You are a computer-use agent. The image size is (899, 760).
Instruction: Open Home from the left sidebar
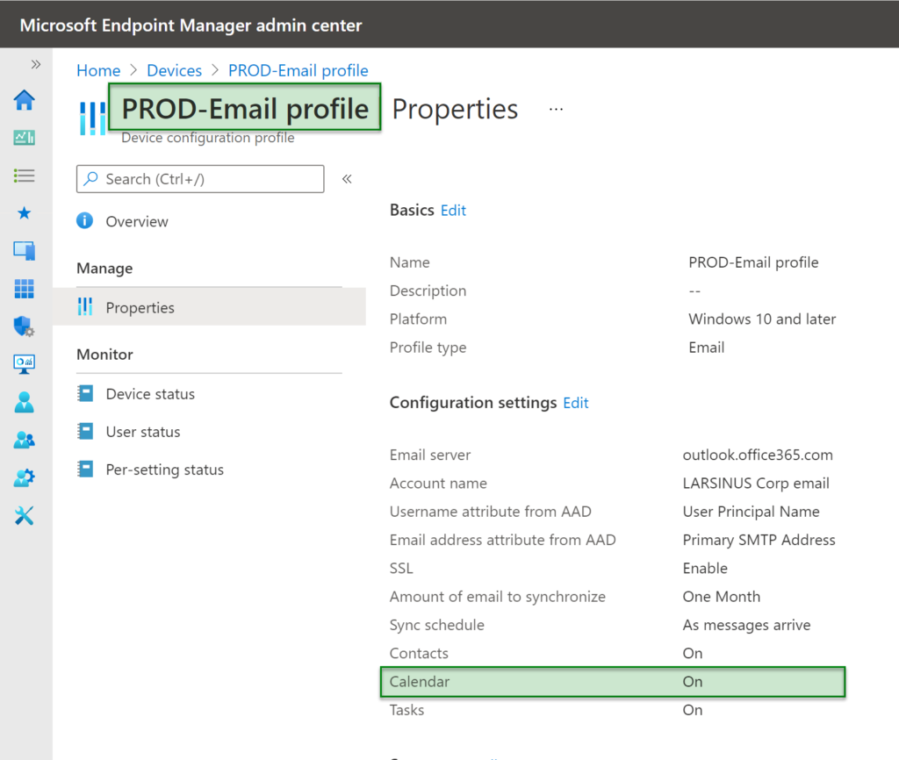(24, 100)
